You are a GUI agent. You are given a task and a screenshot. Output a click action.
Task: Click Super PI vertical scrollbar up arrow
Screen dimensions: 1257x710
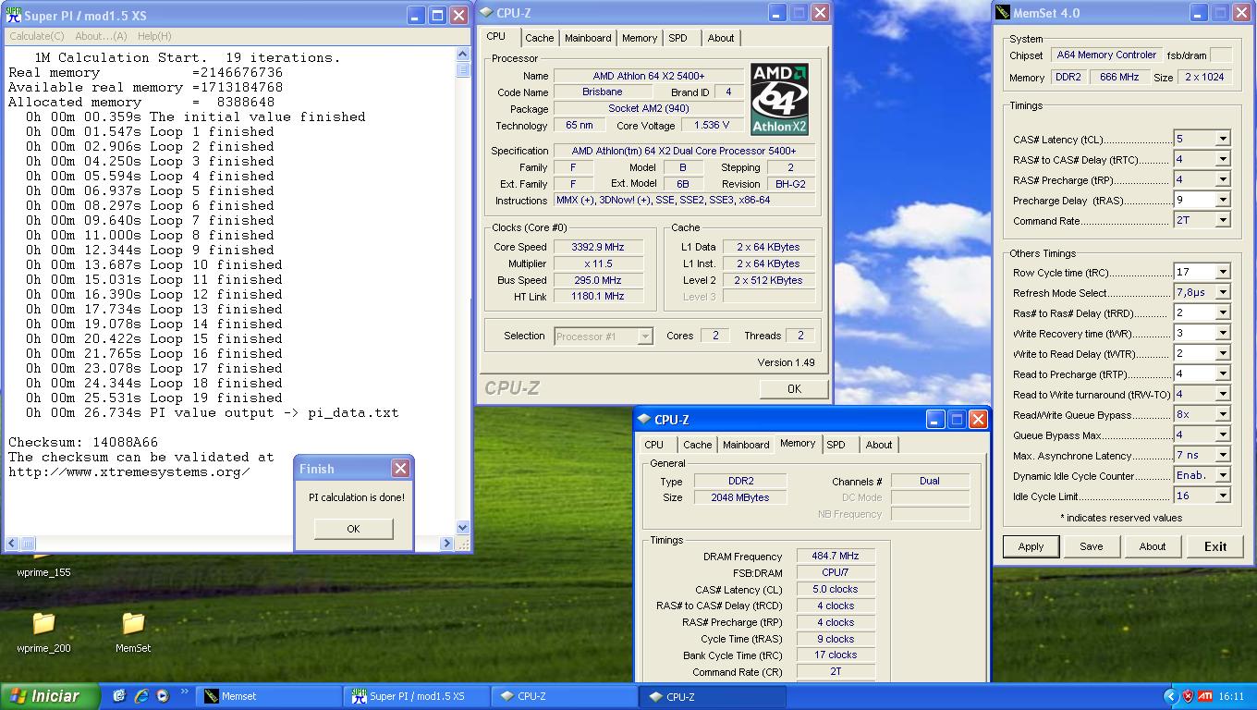pyautogui.click(x=463, y=56)
